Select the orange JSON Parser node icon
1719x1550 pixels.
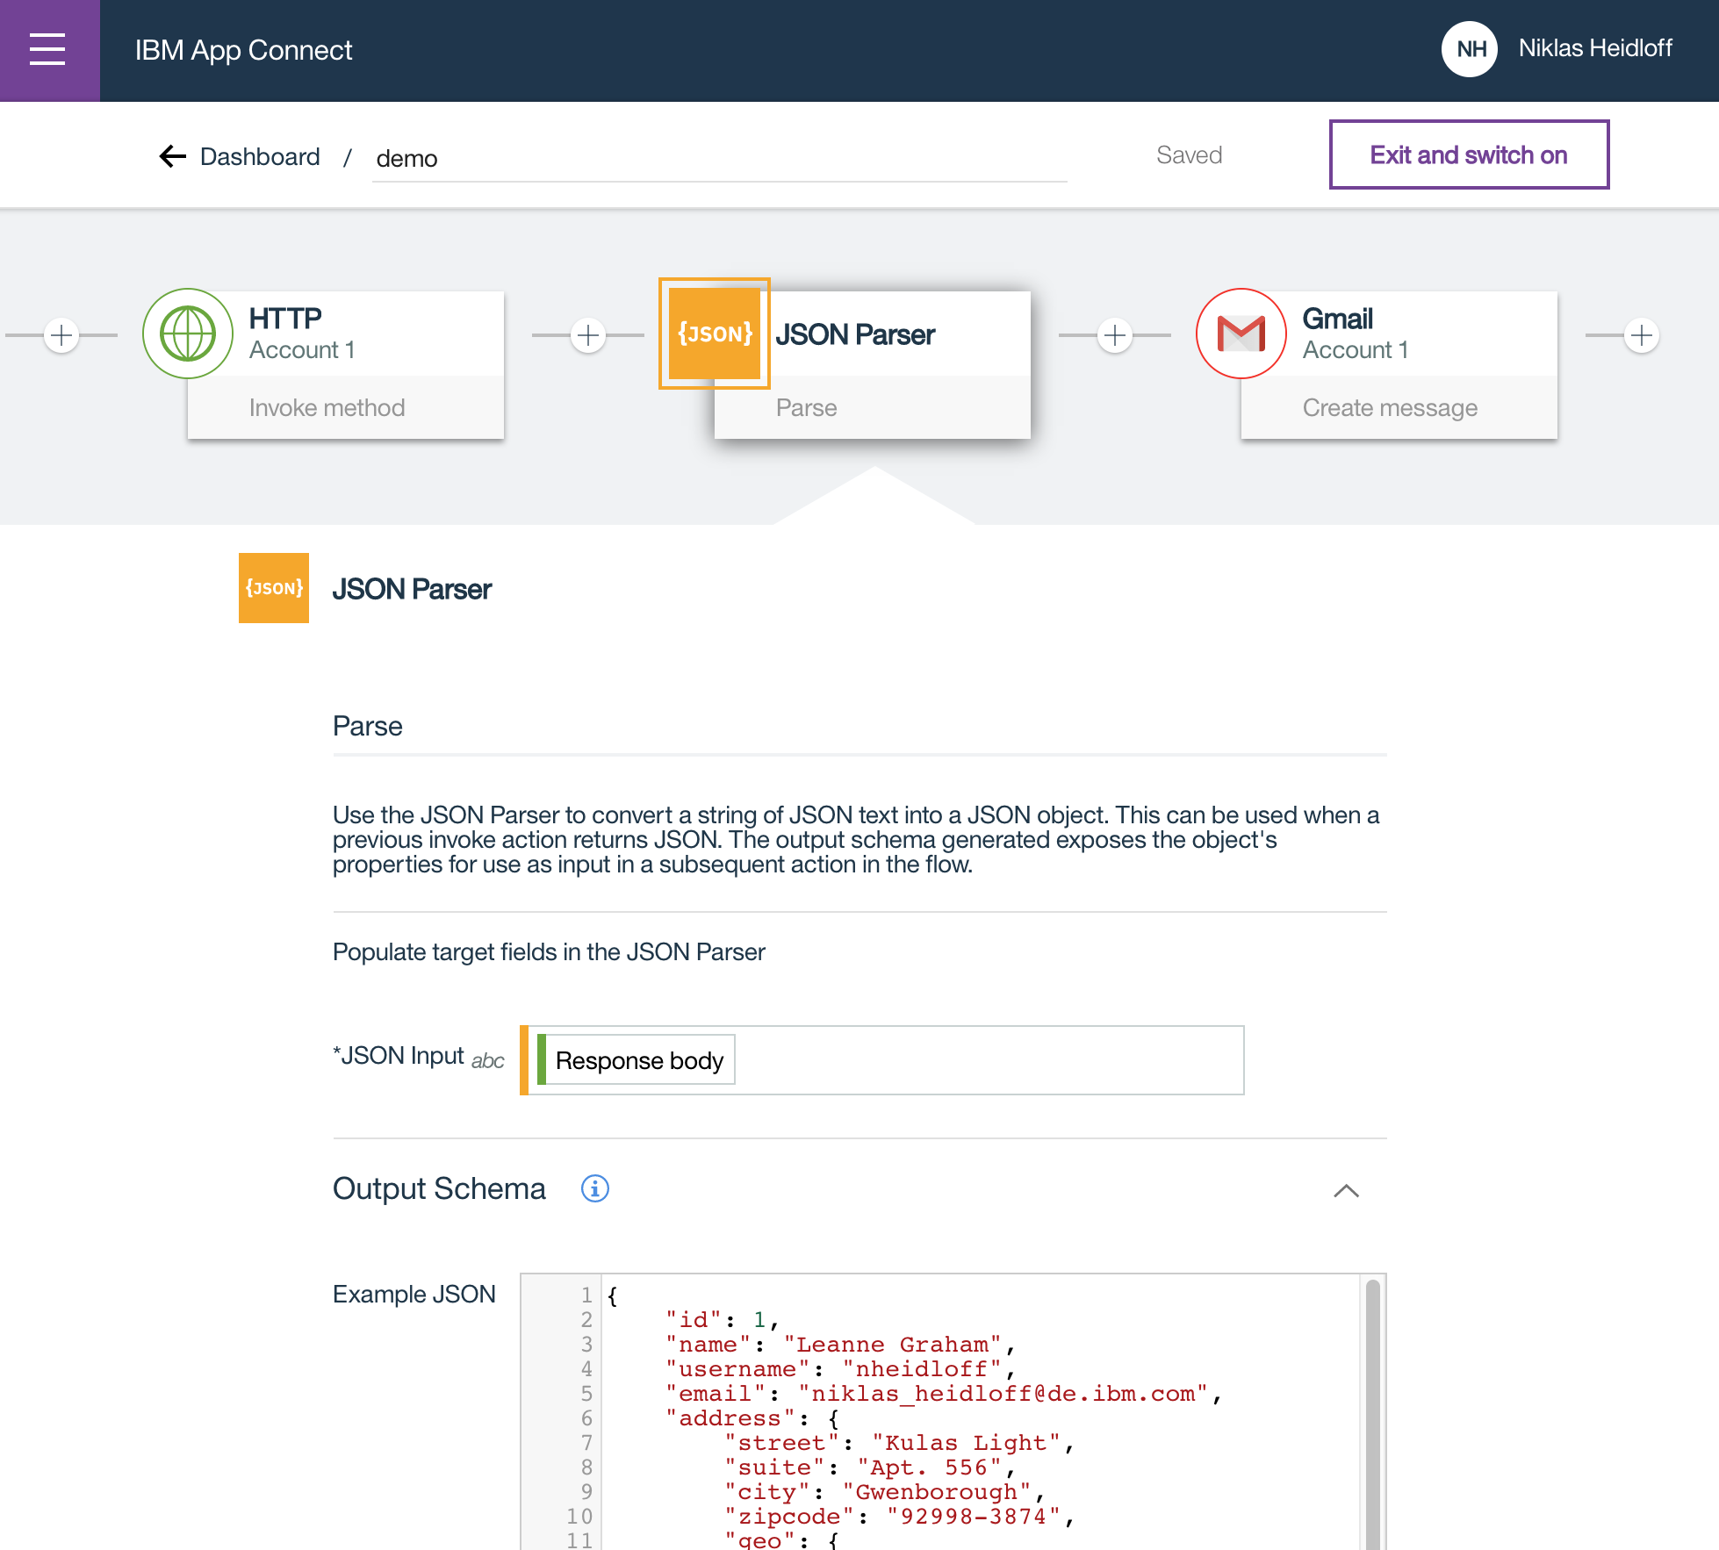[x=715, y=334]
